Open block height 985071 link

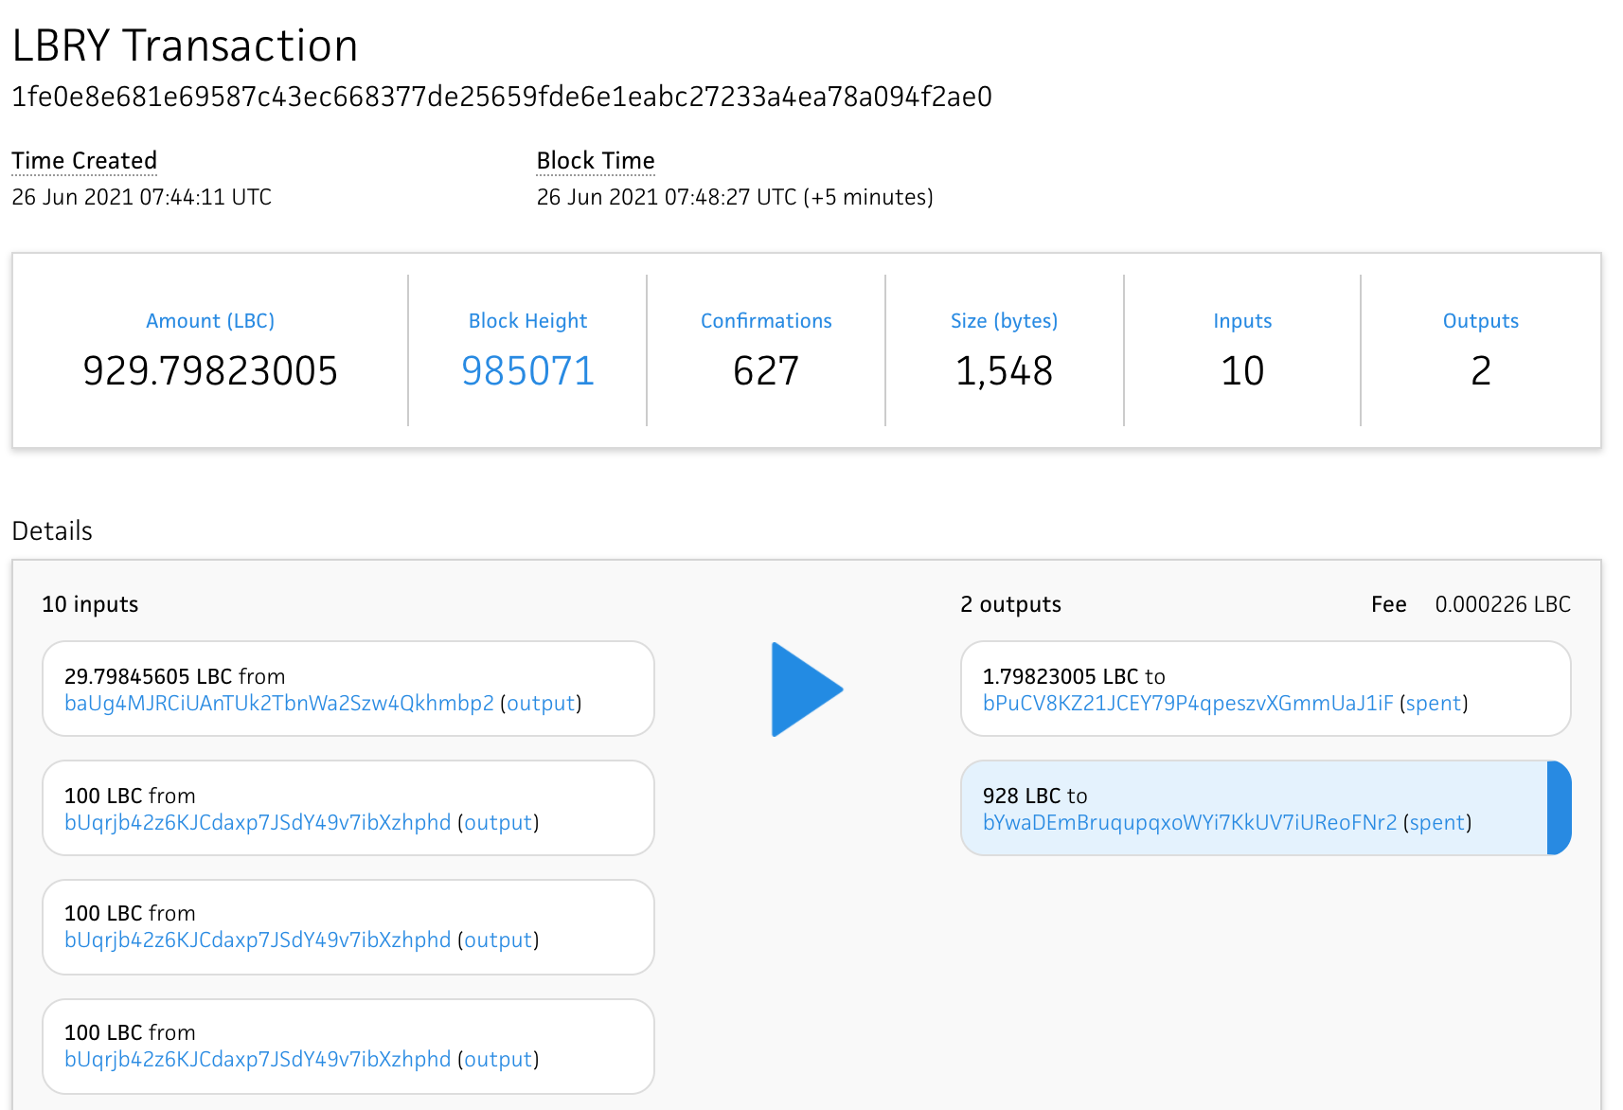527,370
